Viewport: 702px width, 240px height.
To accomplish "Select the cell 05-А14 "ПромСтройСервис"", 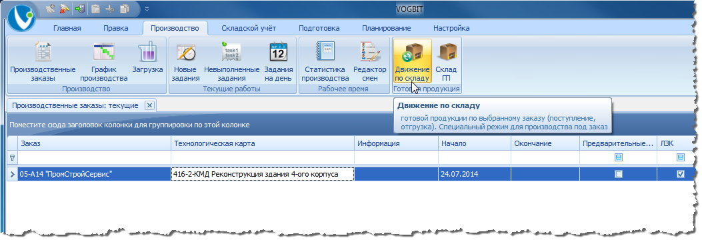I will 95,174.
